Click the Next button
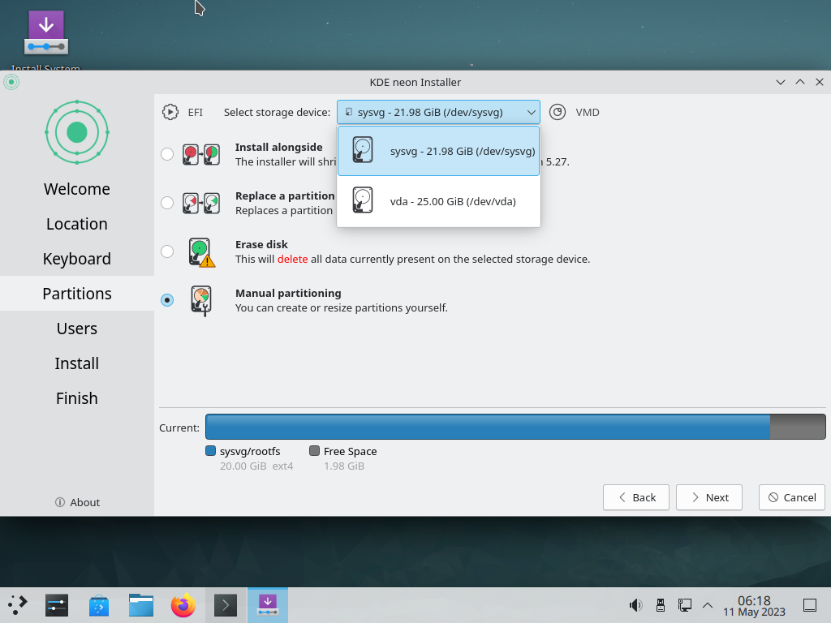Screen dimensions: 831x623 (709, 497)
